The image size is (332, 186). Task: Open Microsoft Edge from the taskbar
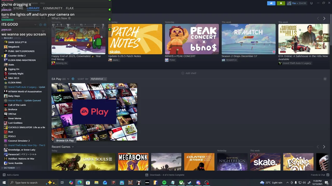tap(79, 183)
